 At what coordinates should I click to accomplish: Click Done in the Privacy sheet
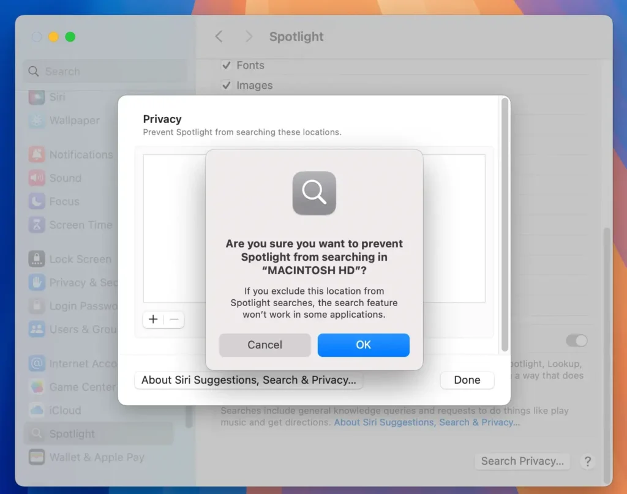click(x=467, y=380)
